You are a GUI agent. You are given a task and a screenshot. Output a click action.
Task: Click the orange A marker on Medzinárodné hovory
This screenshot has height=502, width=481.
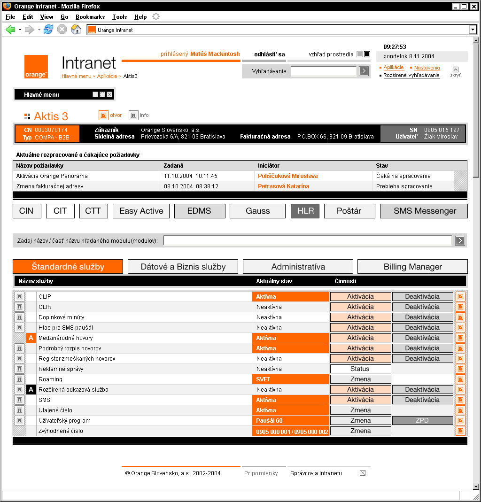click(x=31, y=338)
